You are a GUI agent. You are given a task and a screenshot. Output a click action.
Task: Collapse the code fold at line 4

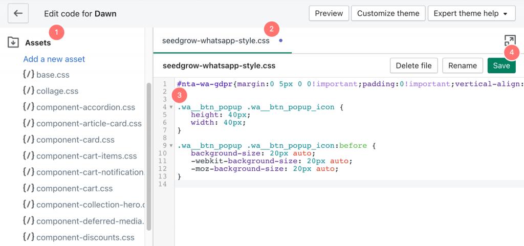point(171,107)
